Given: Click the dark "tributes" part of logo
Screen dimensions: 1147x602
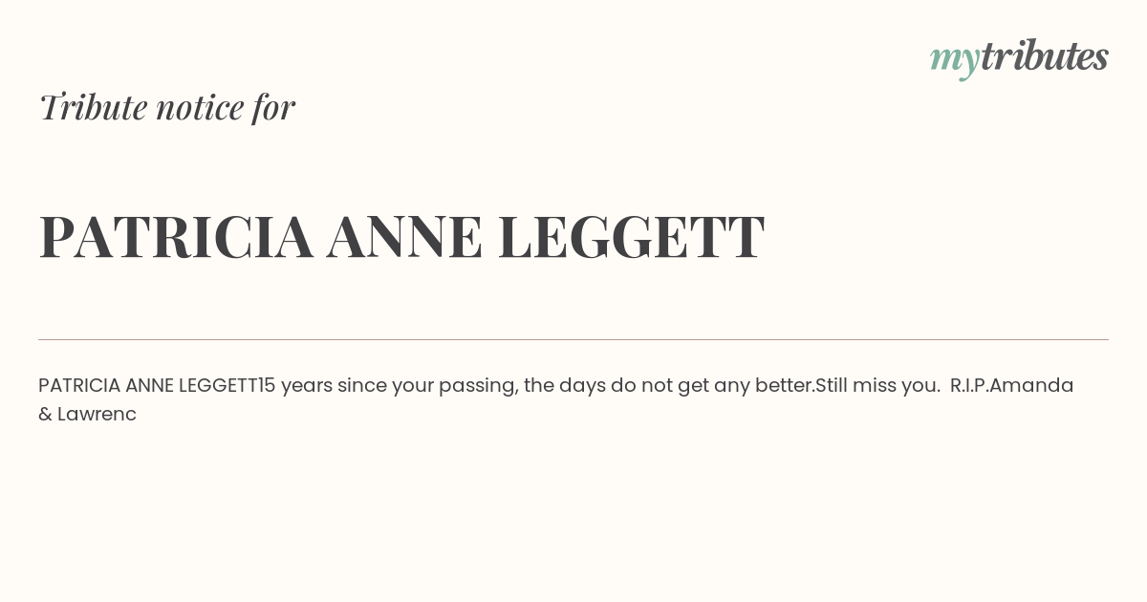Looking at the screenshot, I should tap(1045, 55).
